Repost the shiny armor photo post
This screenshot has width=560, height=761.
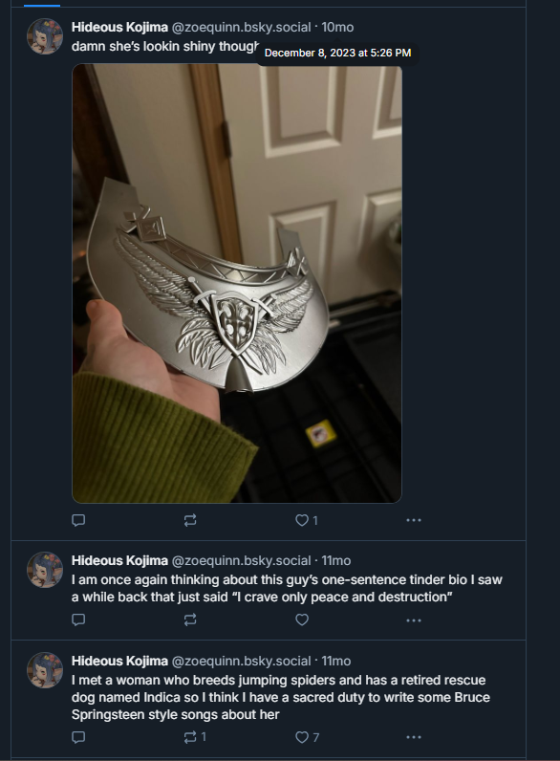(190, 520)
